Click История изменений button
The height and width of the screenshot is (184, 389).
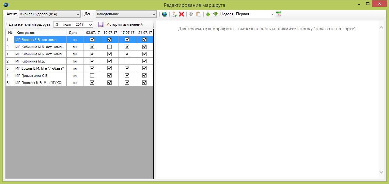coord(124,24)
